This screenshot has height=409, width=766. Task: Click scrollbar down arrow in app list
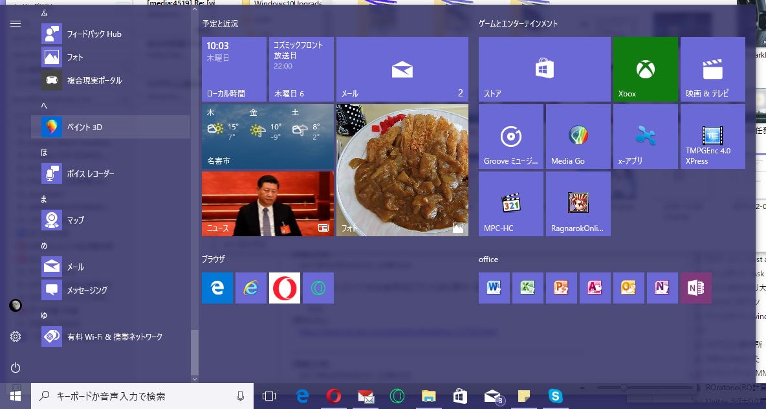pyautogui.click(x=195, y=379)
